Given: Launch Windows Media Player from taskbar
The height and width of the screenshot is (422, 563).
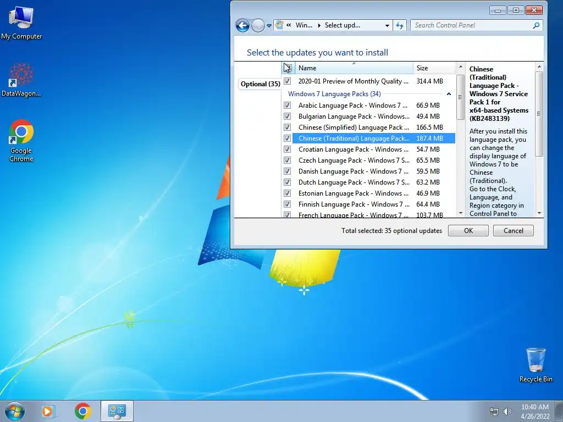Looking at the screenshot, I should [48, 411].
